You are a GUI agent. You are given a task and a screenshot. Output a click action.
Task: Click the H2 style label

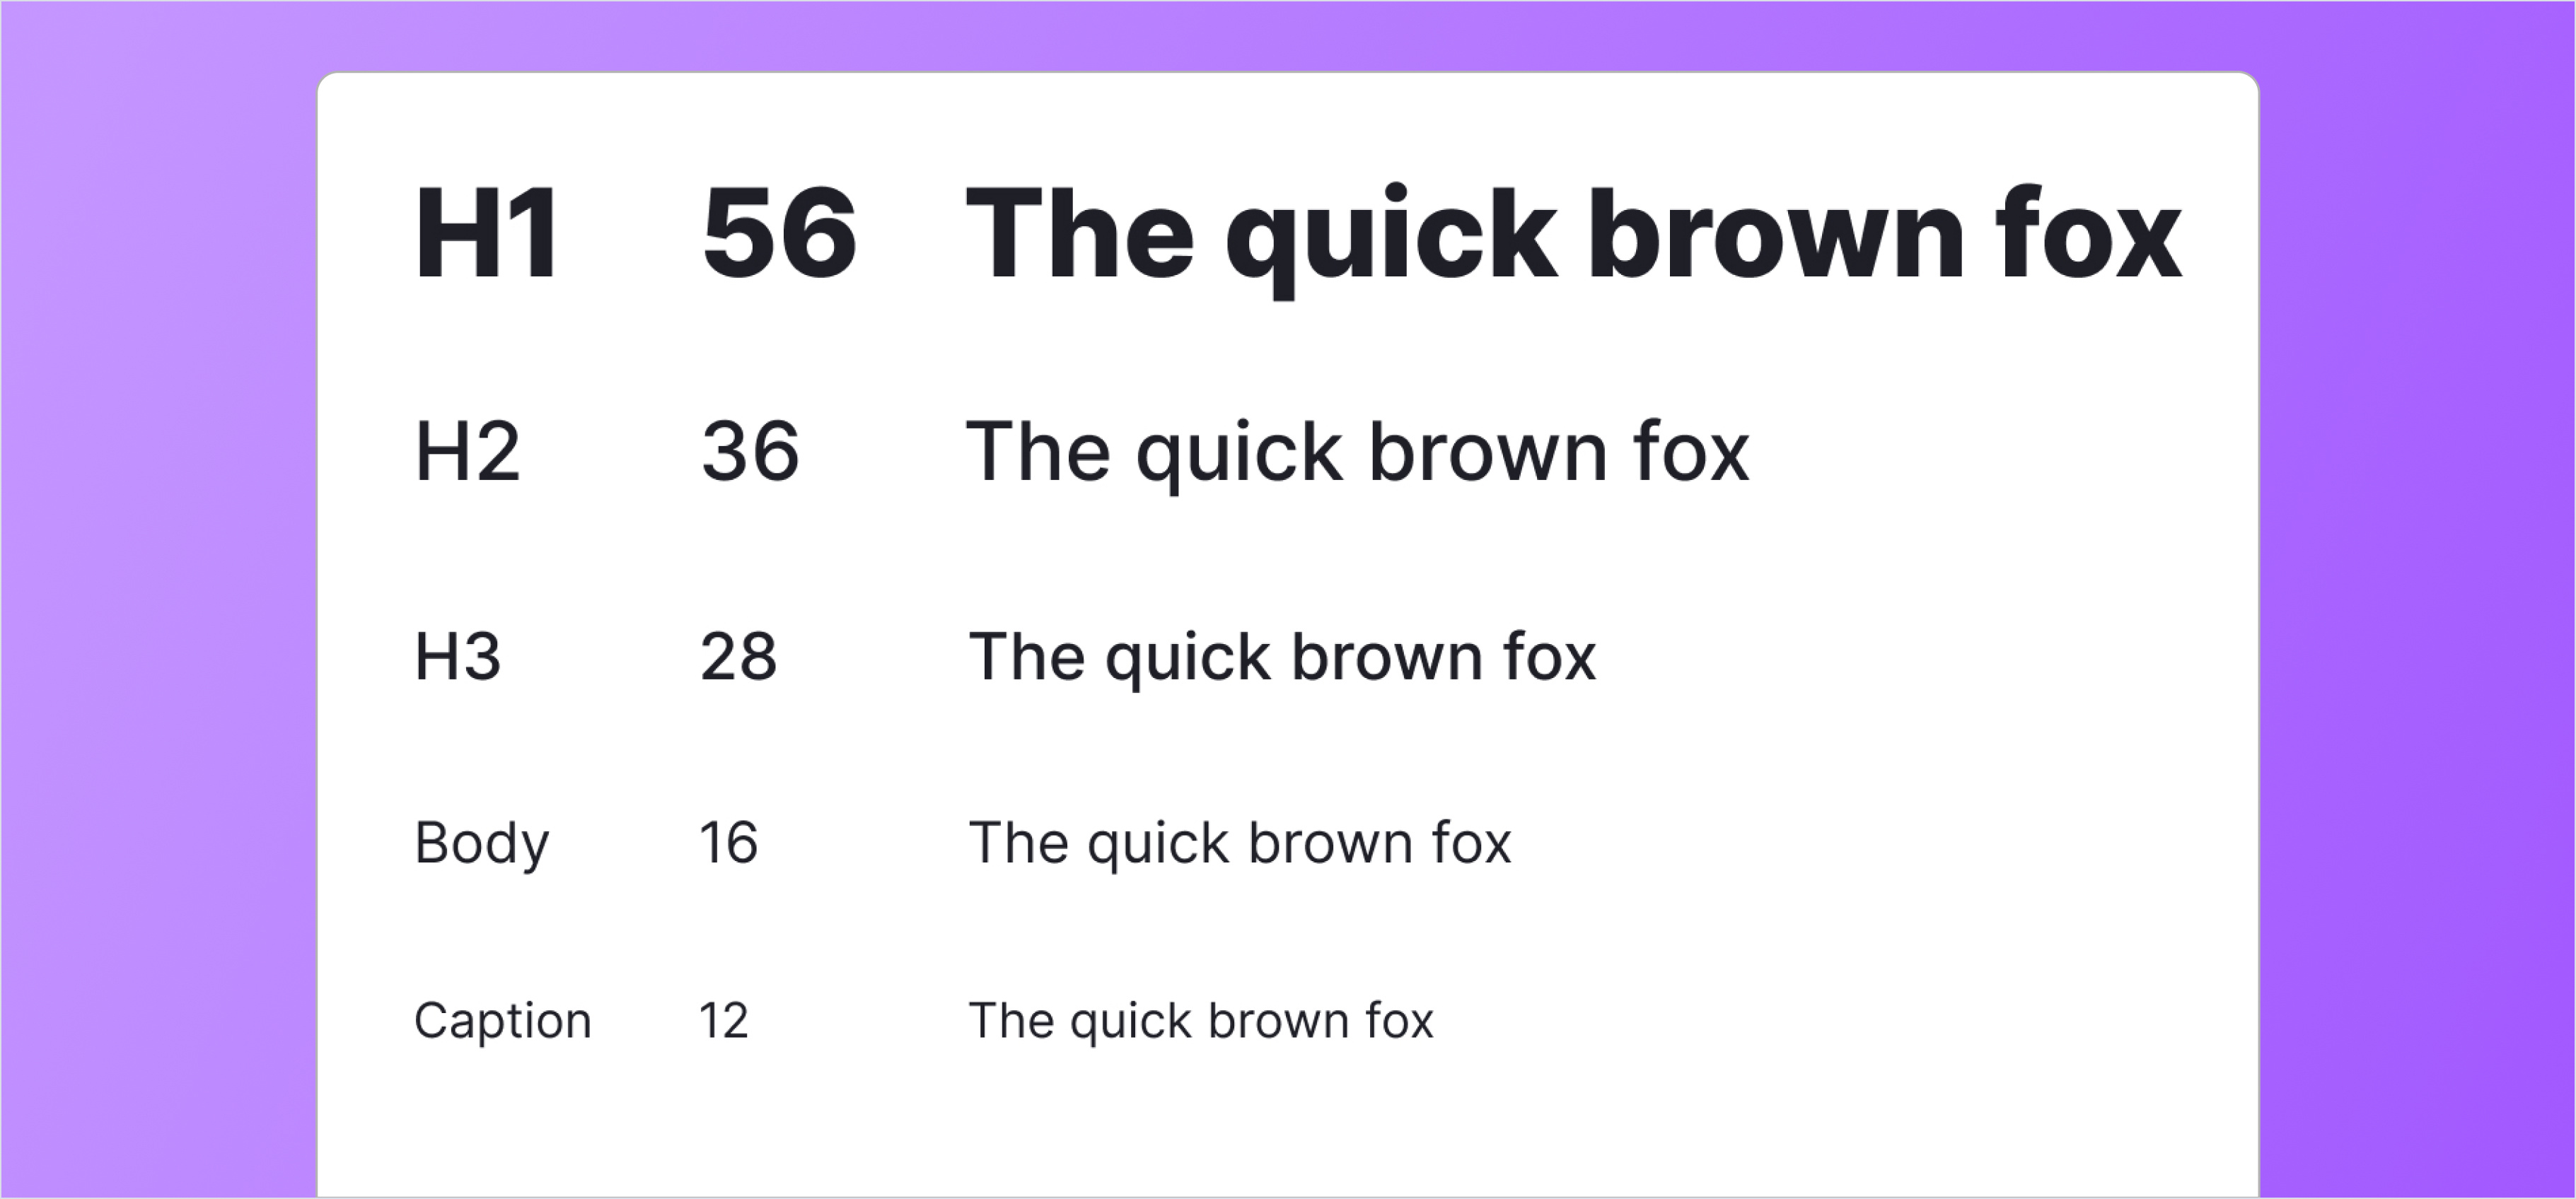pyautogui.click(x=467, y=452)
